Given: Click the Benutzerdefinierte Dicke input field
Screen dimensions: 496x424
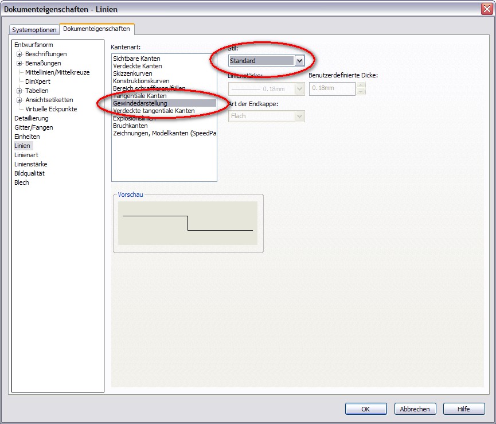Looking at the screenshot, I should coord(332,88).
